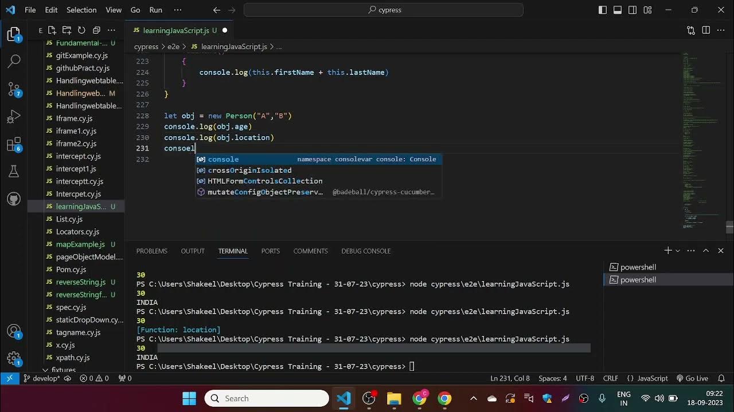Open the Manage gear in activity bar
The width and height of the screenshot is (734, 412).
[14, 359]
